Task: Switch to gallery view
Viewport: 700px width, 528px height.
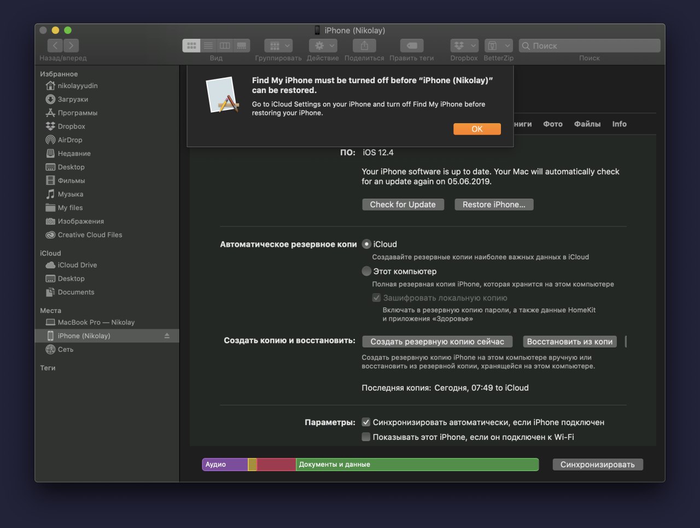Action: [x=242, y=45]
